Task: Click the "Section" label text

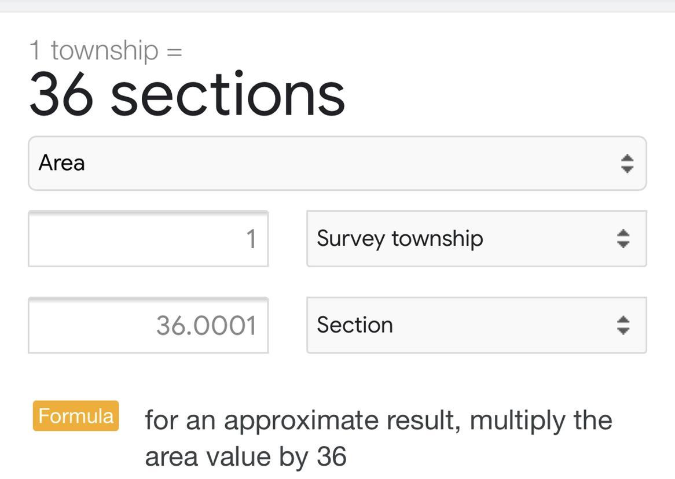Action: 355,325
